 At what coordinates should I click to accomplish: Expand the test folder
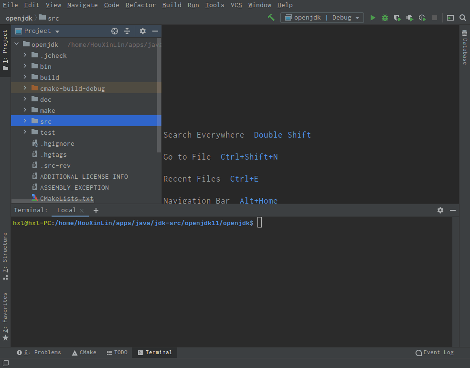(x=25, y=132)
